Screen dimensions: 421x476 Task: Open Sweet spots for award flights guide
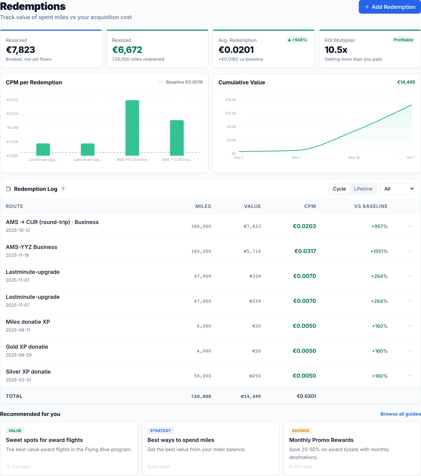pos(69,449)
